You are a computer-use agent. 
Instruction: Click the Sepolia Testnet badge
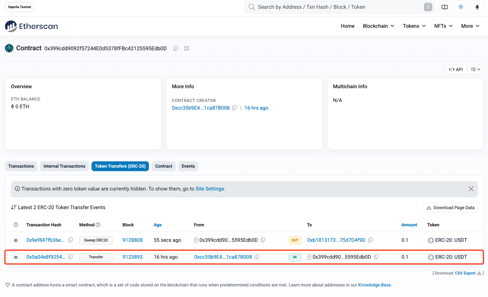[20, 7]
